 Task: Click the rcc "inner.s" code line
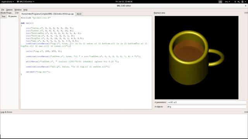(50, 31)
